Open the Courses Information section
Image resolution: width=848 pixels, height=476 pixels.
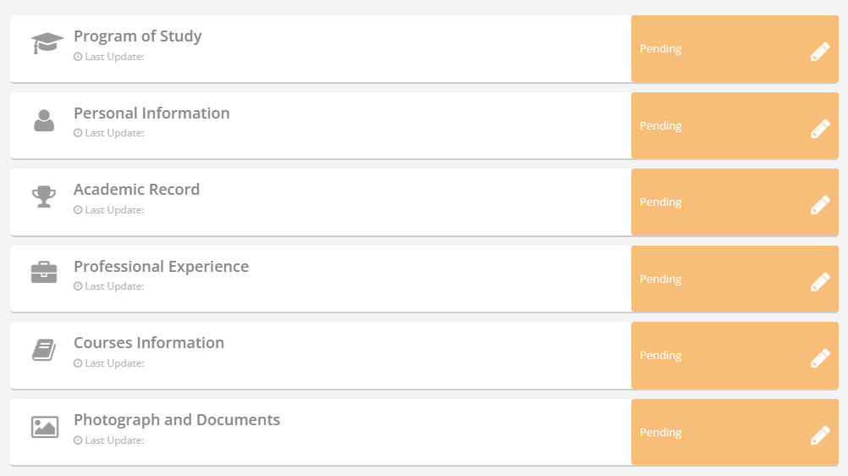tap(149, 343)
